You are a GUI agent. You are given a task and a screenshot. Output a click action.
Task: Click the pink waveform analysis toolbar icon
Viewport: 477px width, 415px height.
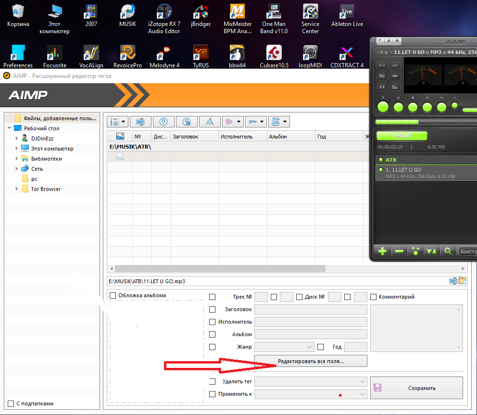tap(229, 122)
